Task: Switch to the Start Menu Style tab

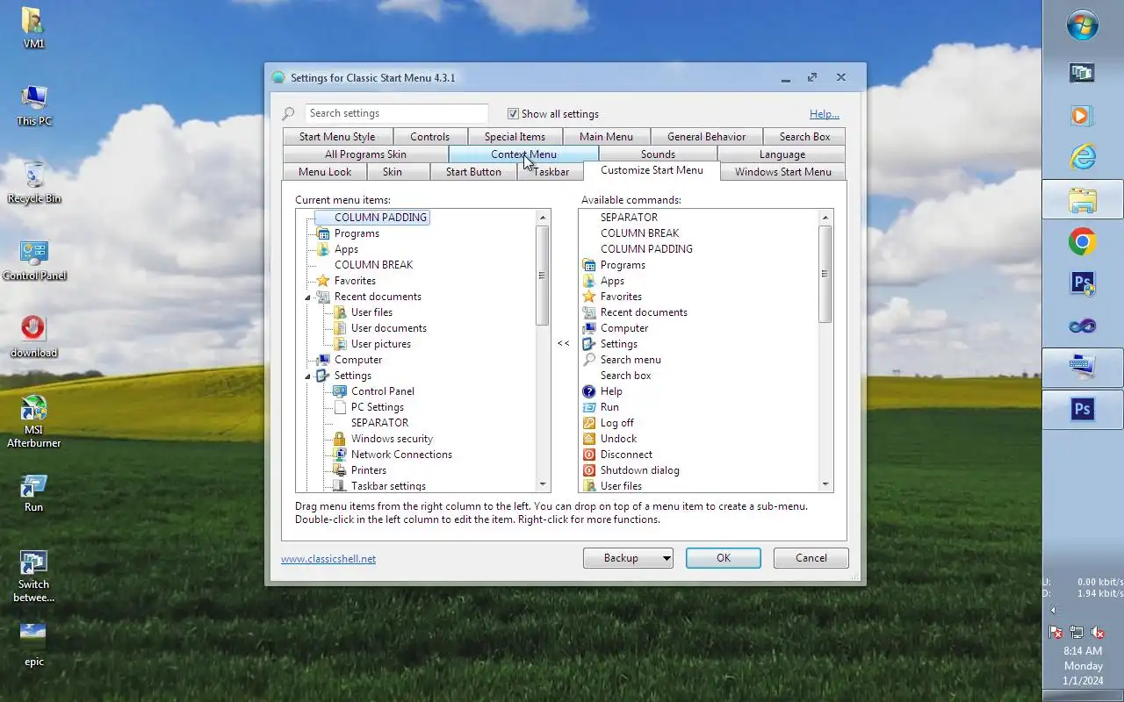Action: click(x=337, y=137)
